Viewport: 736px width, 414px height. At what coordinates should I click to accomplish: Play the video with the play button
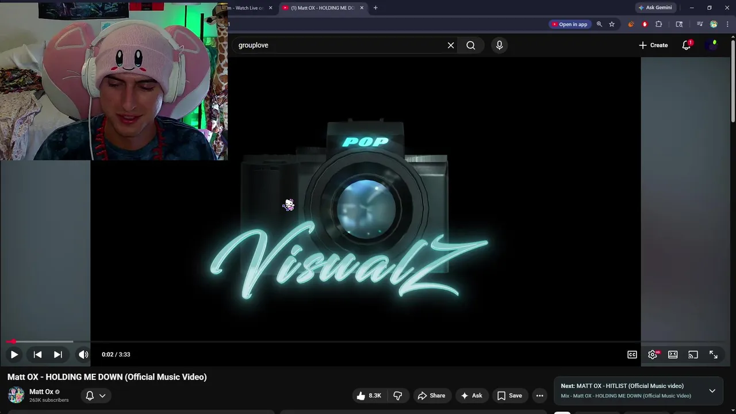[14, 355]
